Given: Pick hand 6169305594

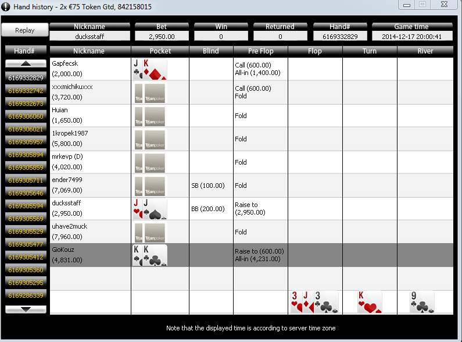Looking at the screenshot, I should click(26, 206).
